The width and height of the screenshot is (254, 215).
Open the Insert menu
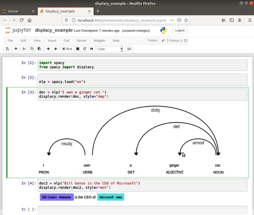tap(52, 41)
